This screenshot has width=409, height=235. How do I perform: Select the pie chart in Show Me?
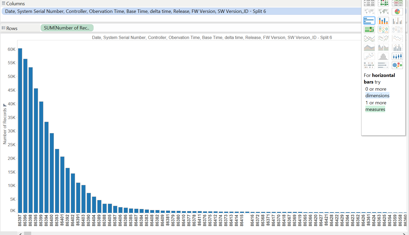pos(397,12)
